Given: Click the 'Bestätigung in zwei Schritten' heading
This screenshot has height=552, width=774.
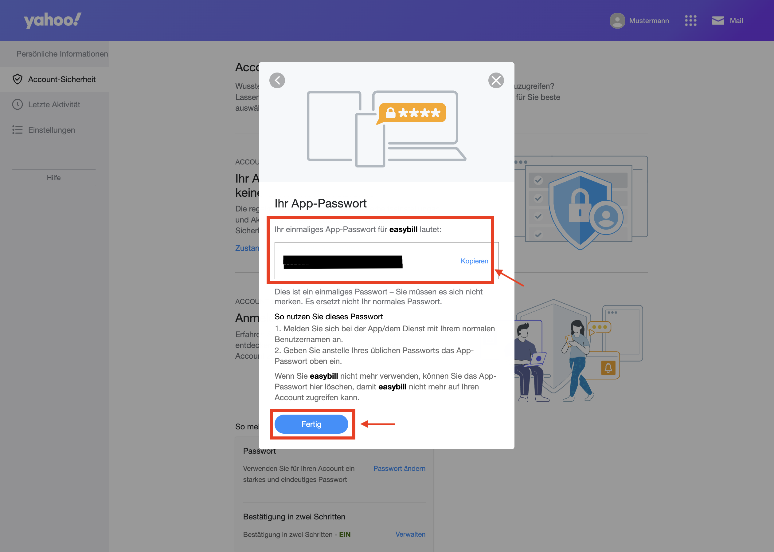Looking at the screenshot, I should (294, 517).
